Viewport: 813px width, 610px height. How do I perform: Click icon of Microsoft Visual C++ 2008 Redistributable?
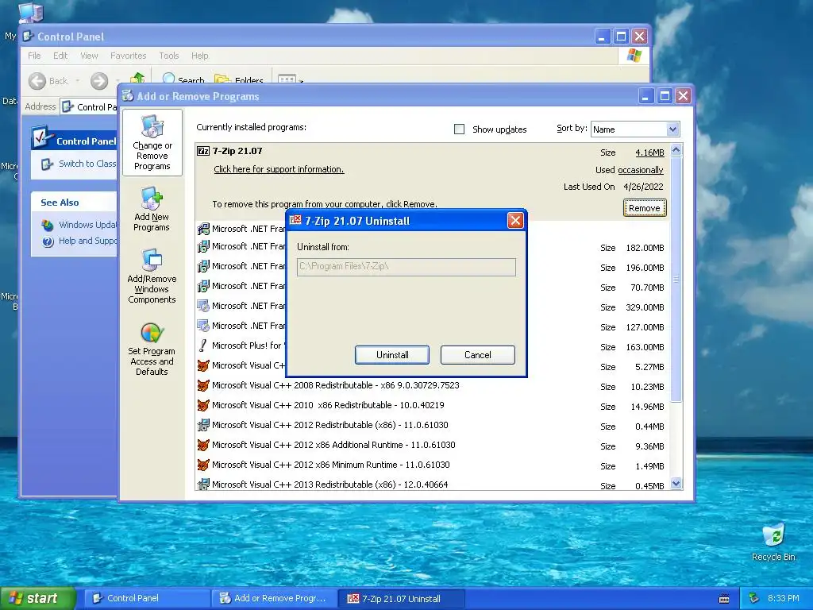(203, 385)
